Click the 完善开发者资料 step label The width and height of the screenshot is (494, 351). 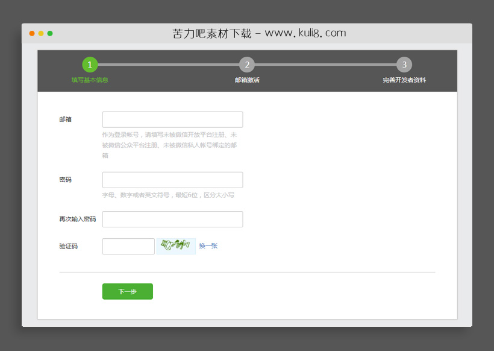tap(404, 80)
